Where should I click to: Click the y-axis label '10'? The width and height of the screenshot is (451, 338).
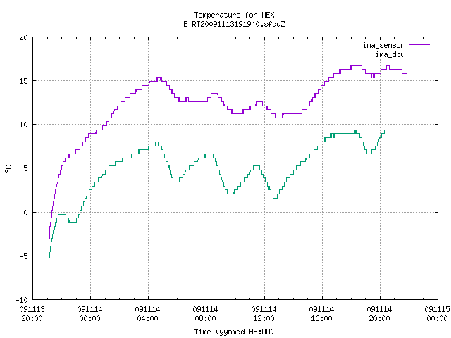pos(23,125)
